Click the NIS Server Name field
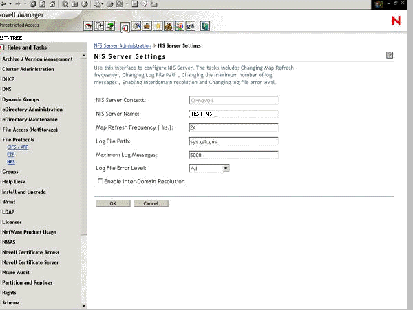Screen dimensions: 413x310 click(233, 114)
